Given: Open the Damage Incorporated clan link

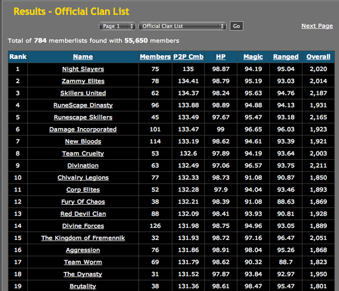Looking at the screenshot, I should coord(83,129).
